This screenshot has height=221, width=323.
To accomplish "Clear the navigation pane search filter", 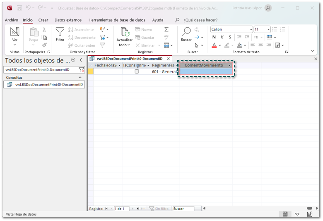I will [x=81, y=70].
